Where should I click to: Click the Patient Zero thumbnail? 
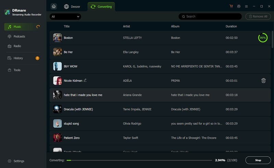point(57,138)
